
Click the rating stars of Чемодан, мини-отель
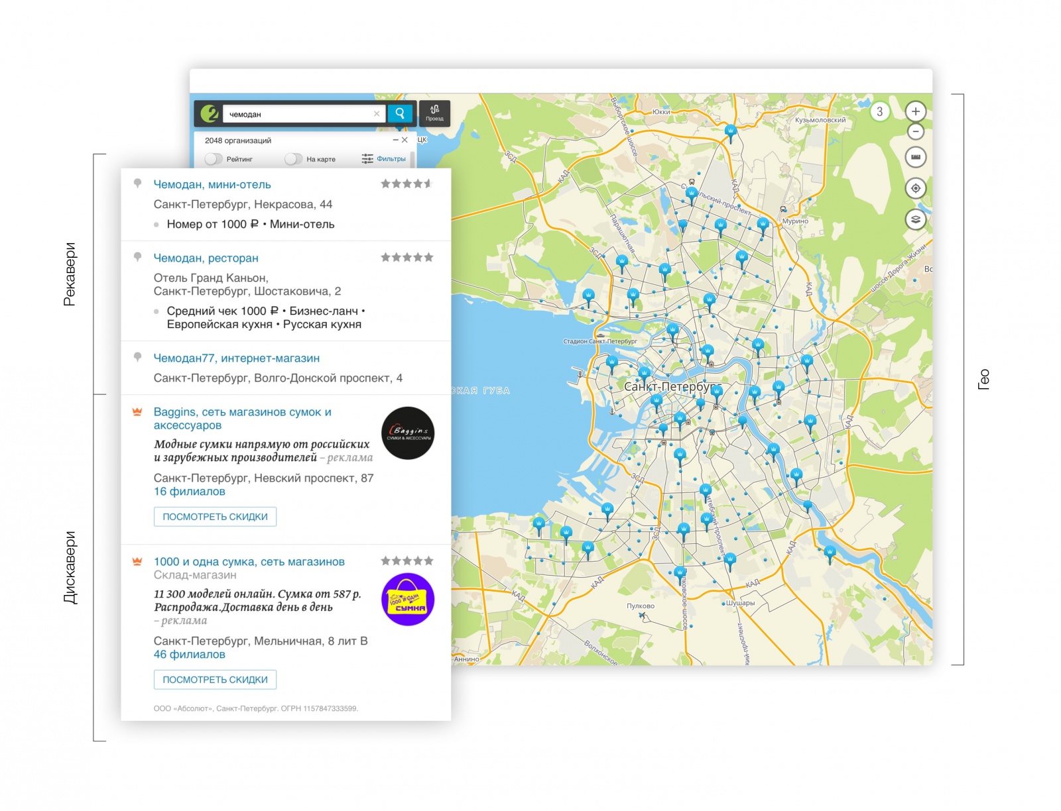click(406, 184)
